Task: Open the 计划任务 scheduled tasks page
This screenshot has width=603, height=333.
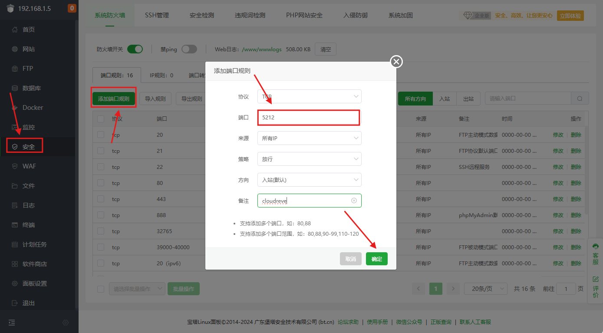Action: pos(31,244)
